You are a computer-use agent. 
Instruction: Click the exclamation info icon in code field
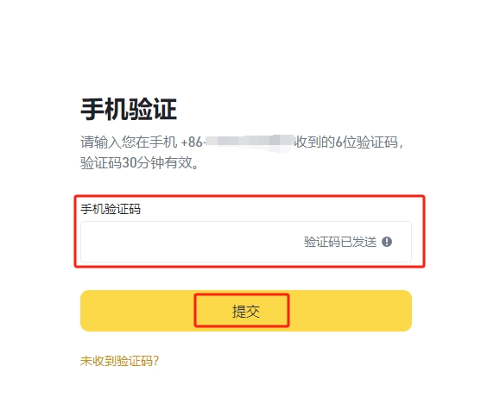click(x=387, y=242)
